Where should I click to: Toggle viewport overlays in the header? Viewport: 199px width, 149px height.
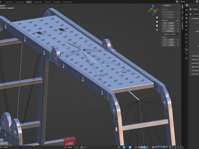click(x=130, y=147)
